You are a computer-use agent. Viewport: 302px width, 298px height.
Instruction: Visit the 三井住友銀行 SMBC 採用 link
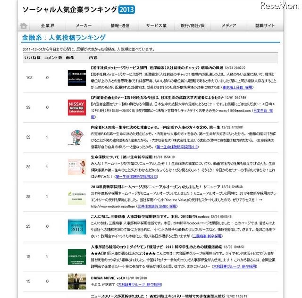(x=157, y=207)
